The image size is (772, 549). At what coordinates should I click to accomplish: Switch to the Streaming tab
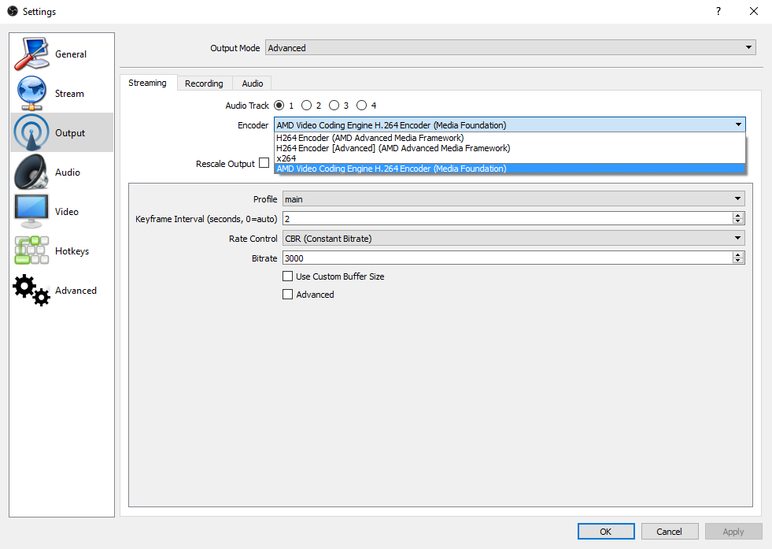click(148, 83)
